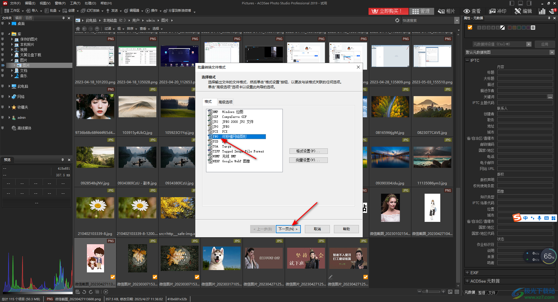The image size is (558, 302).
Task: Switch to Advanced Options tab in dialog
Action: 226,102
